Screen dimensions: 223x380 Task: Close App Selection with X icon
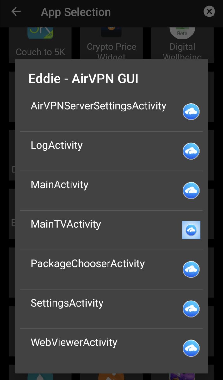[209, 12]
